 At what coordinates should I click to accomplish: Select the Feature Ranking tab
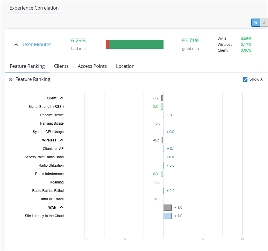coord(27,66)
